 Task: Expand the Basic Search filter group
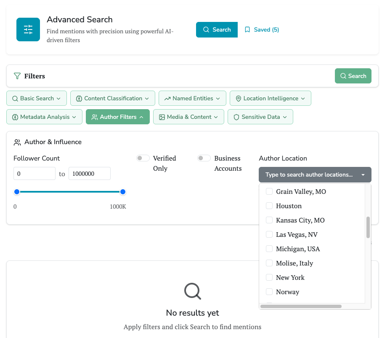click(37, 99)
